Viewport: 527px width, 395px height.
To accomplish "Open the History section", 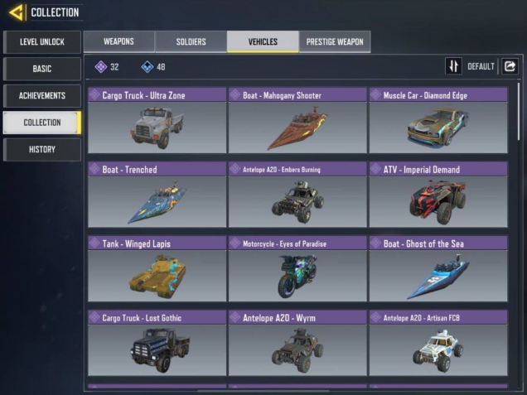I will (x=42, y=149).
